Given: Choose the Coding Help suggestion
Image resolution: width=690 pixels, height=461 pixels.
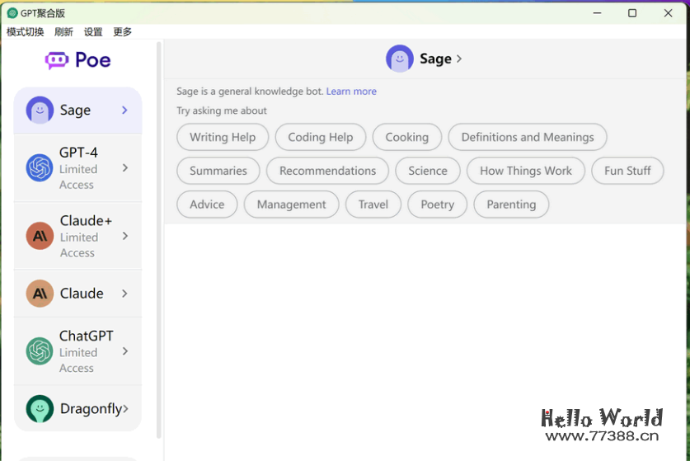Looking at the screenshot, I should coord(320,137).
